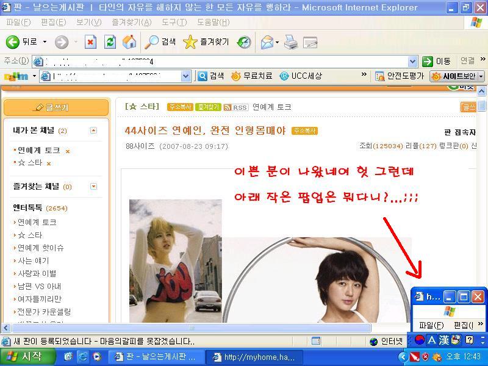Click the 주소복사 button beside the post title
488x366 pixels.
304,131
